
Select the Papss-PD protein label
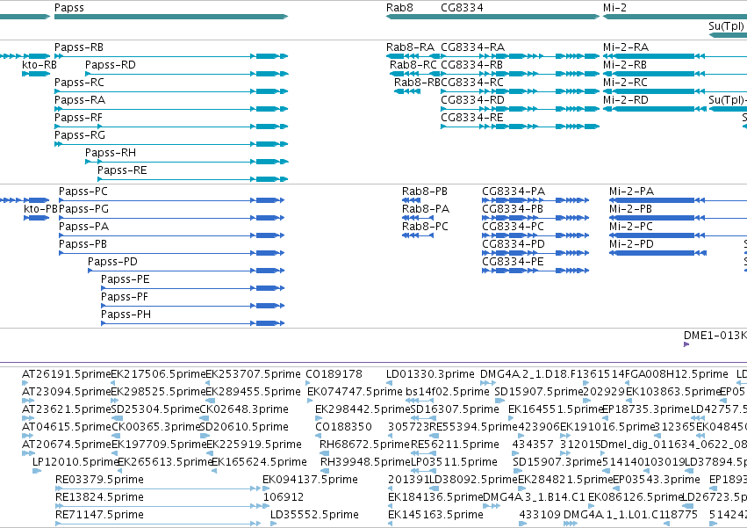point(112,262)
